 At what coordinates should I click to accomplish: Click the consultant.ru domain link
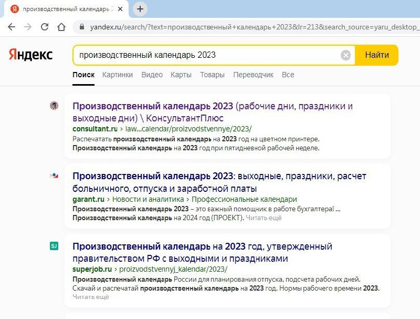(95, 129)
